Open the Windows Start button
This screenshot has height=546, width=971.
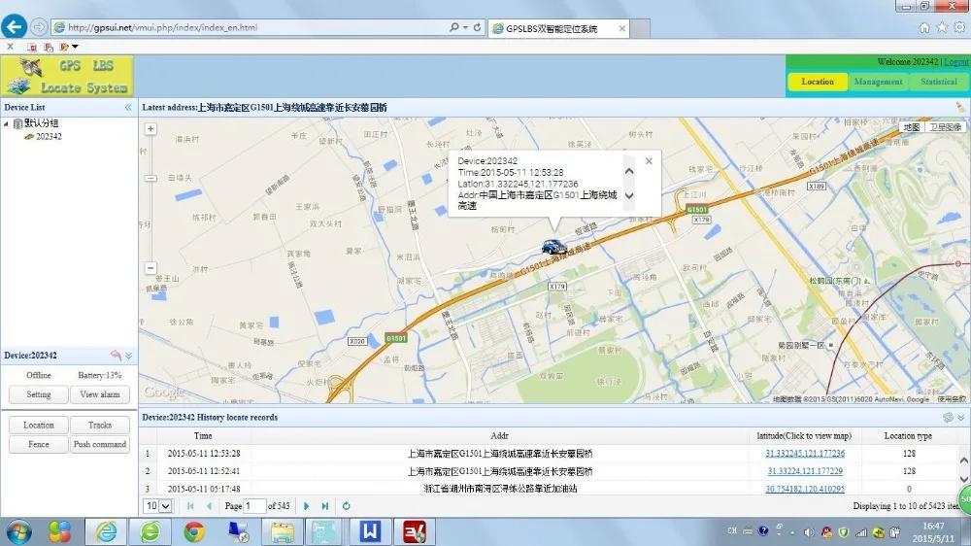pyautogui.click(x=18, y=531)
